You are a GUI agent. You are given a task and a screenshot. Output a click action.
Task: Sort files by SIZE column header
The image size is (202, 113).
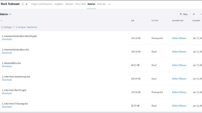[x=133, y=21]
